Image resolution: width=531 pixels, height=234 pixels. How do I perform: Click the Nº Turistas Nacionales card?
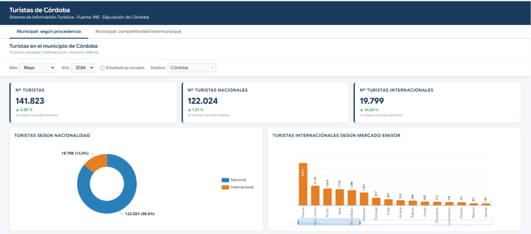tap(265, 103)
